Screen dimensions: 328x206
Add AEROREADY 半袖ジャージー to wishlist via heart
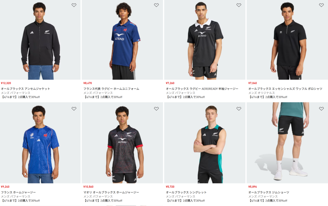[x=239, y=5]
